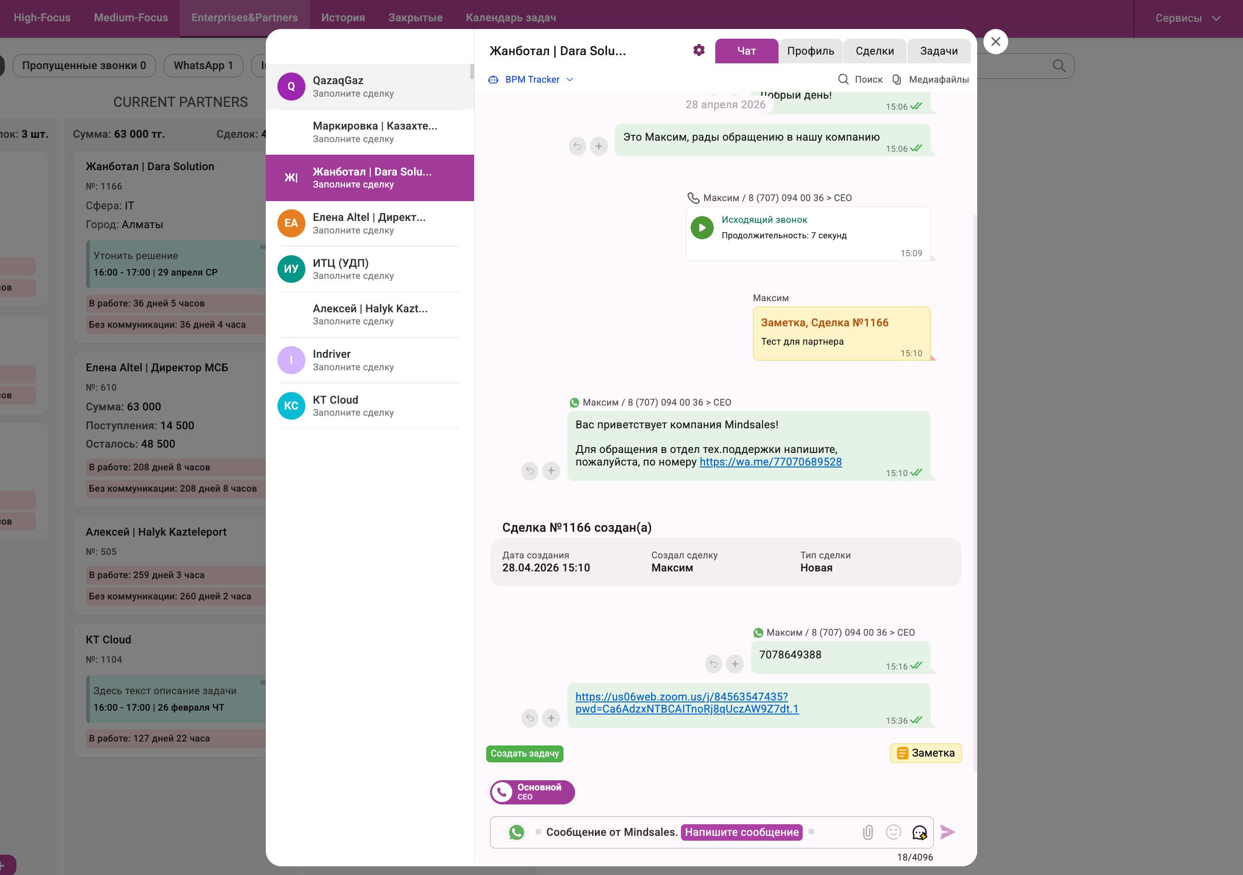Play the outgoing call recording

tap(702, 228)
